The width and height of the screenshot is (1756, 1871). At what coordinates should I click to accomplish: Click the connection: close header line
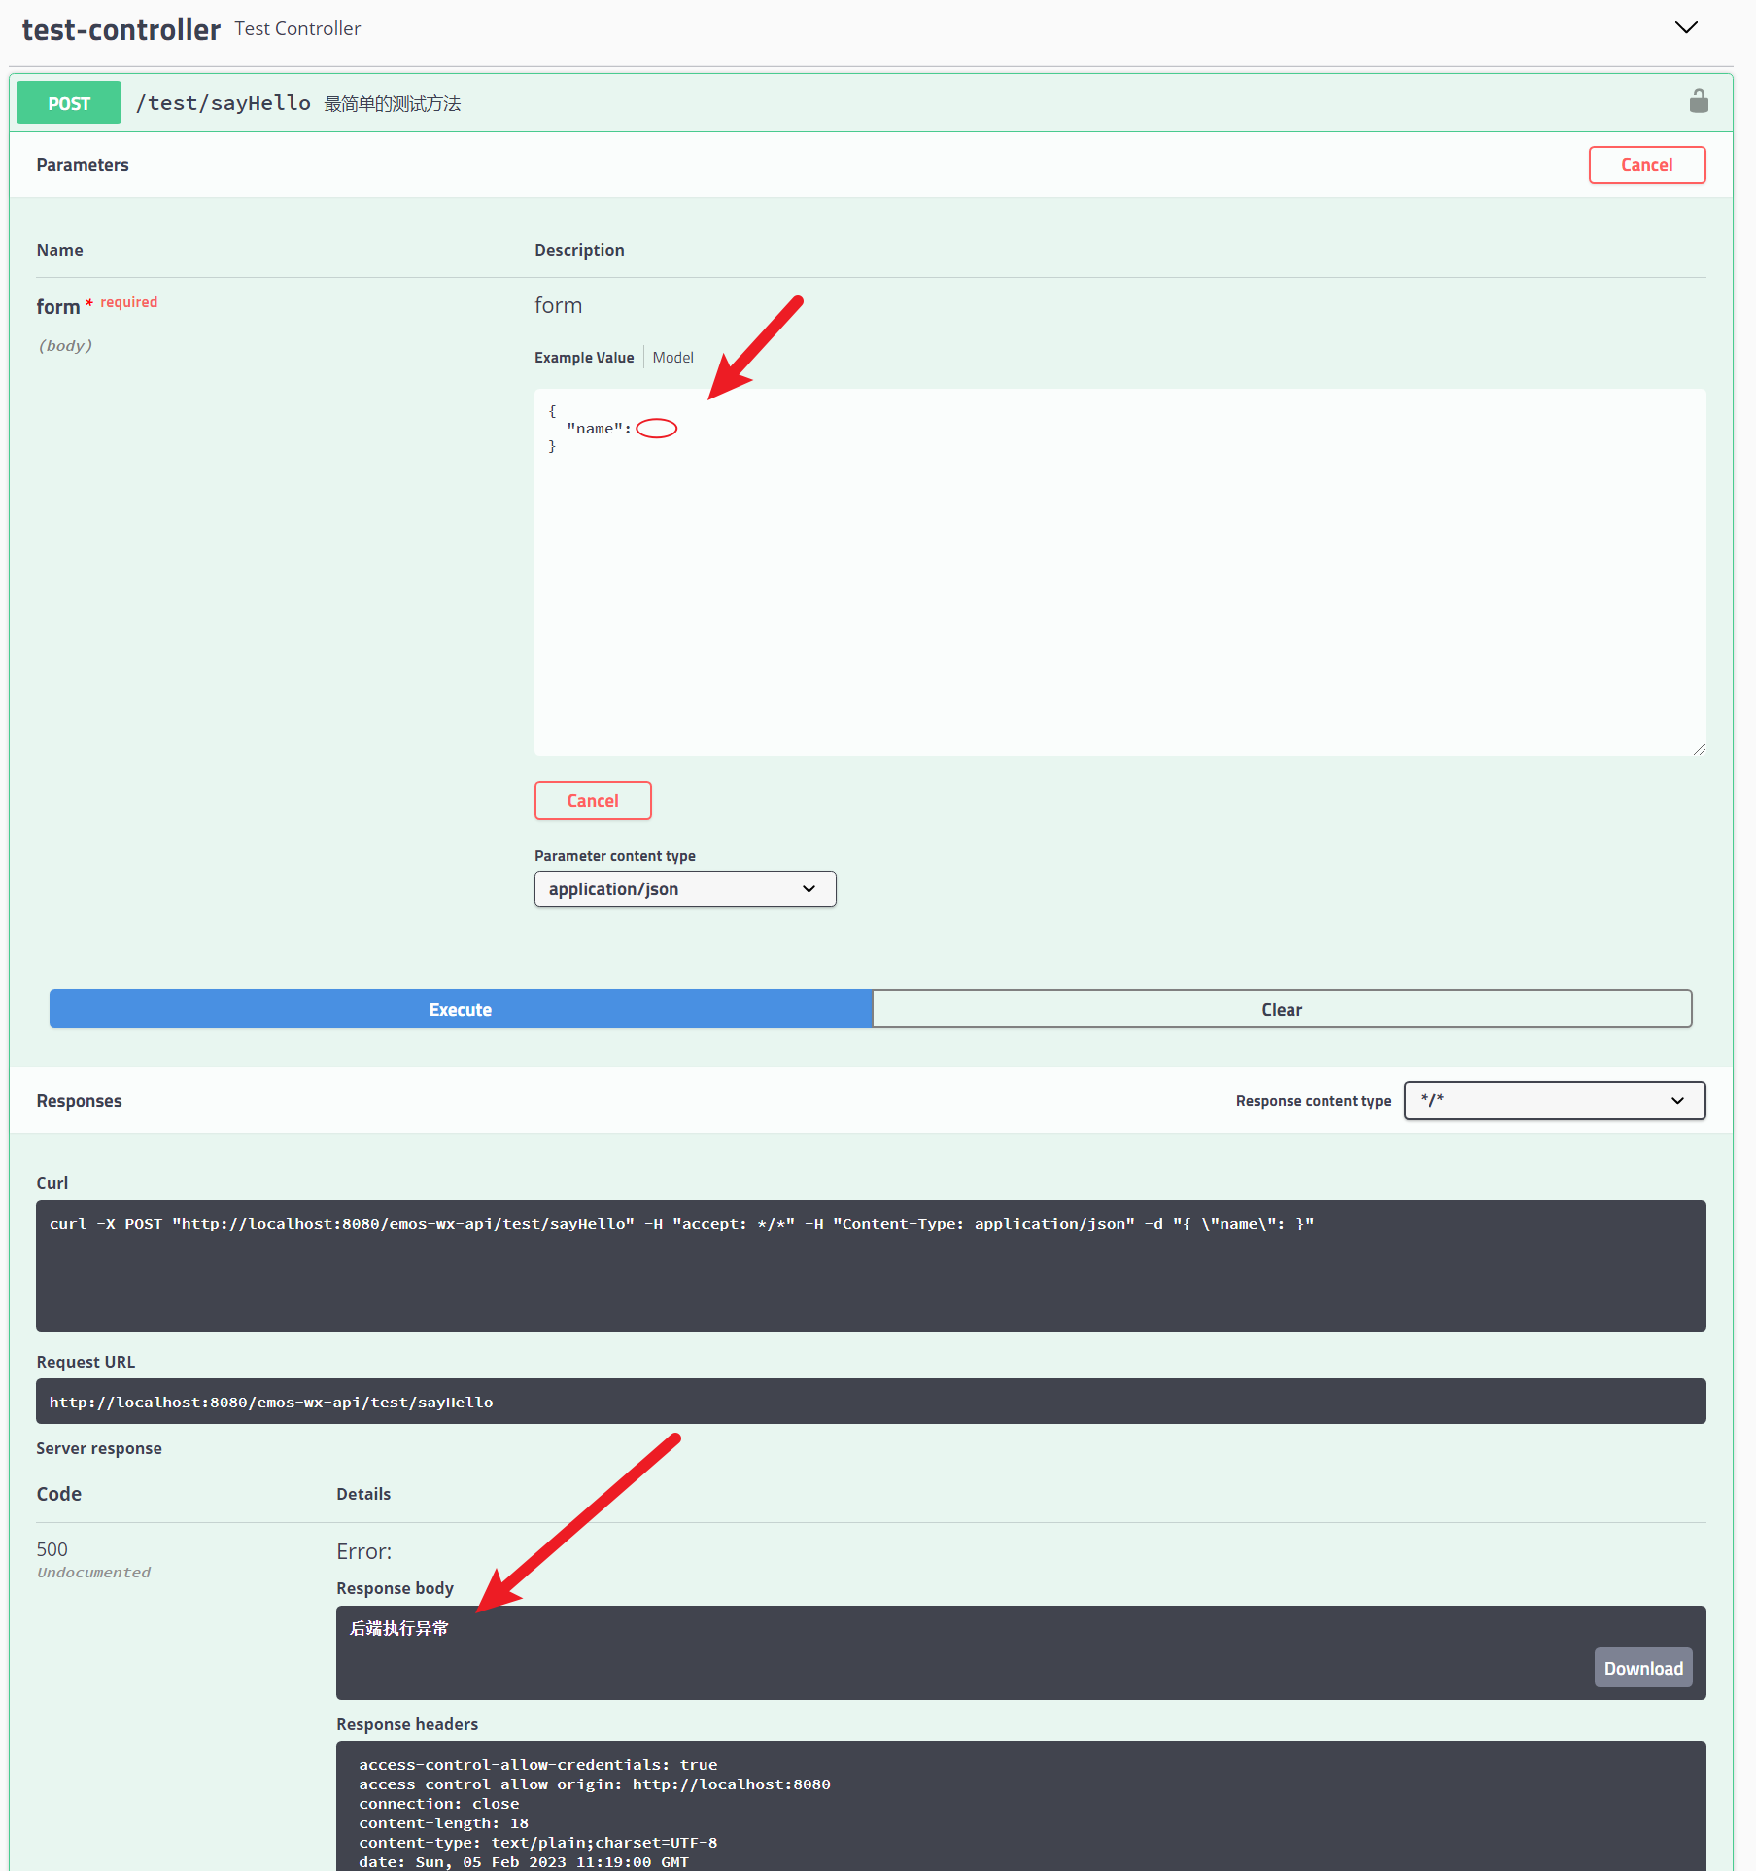click(438, 1804)
